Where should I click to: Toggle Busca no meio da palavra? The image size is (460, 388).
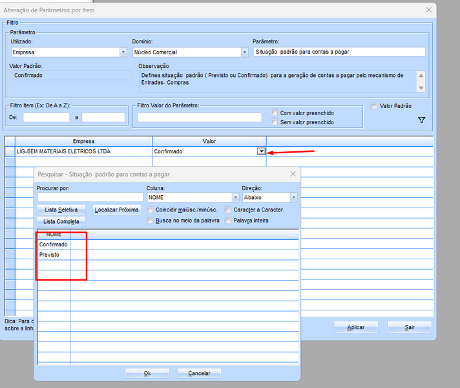tap(150, 221)
